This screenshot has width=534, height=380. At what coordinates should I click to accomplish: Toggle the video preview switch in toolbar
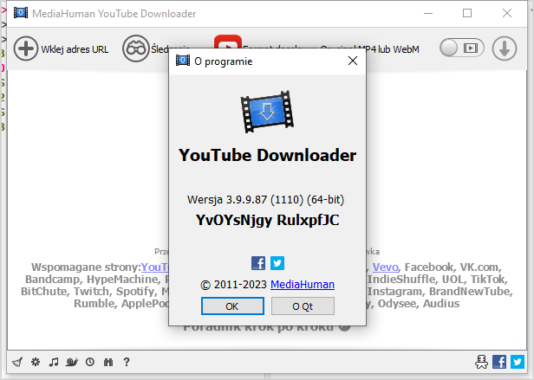462,48
